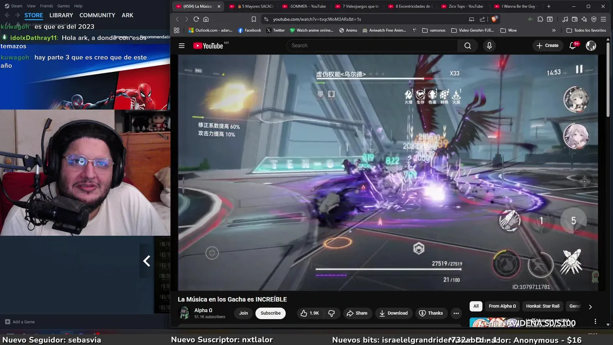Go to Steam STORE section
Image resolution: width=613 pixels, height=345 pixels.
tap(34, 15)
